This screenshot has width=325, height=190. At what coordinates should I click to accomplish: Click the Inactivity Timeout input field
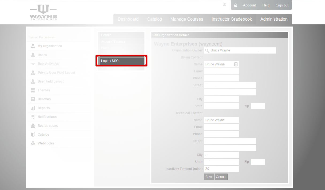point(221,169)
